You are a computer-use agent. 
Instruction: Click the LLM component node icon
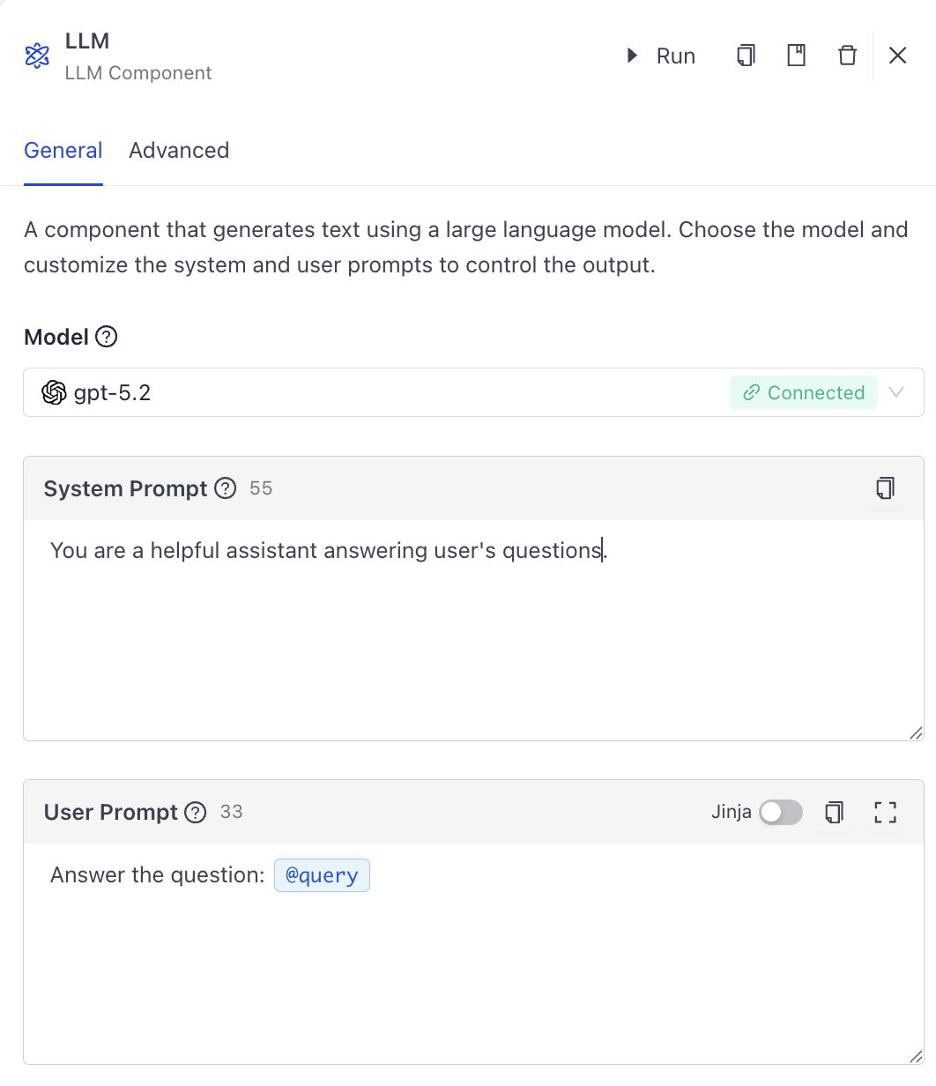click(x=36, y=55)
